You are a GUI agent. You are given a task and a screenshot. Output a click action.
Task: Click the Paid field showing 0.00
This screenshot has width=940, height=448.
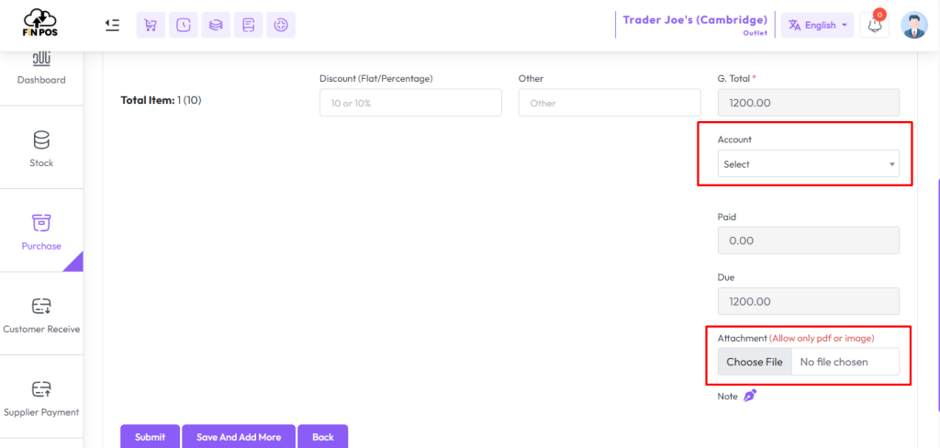click(808, 241)
